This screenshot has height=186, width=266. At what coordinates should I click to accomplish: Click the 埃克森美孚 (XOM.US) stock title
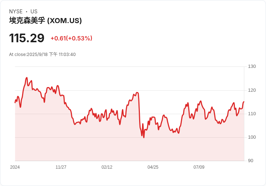pos(46,21)
